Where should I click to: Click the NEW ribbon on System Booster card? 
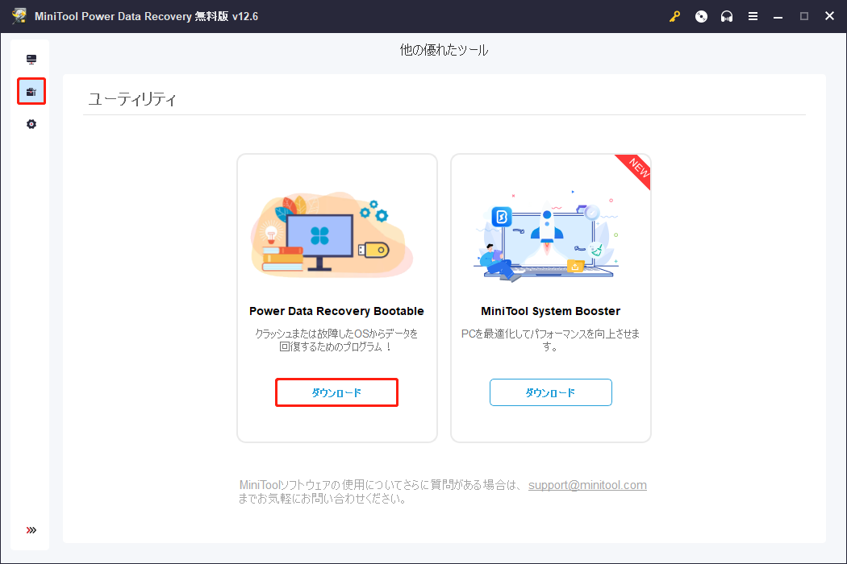(x=636, y=171)
